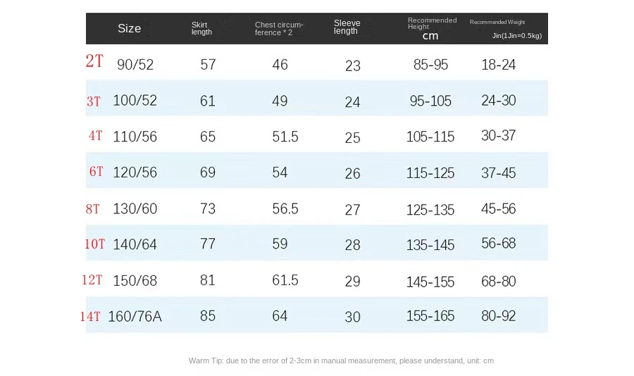Click the 61.5 chest circumference value
634x376 pixels.
coord(285,280)
